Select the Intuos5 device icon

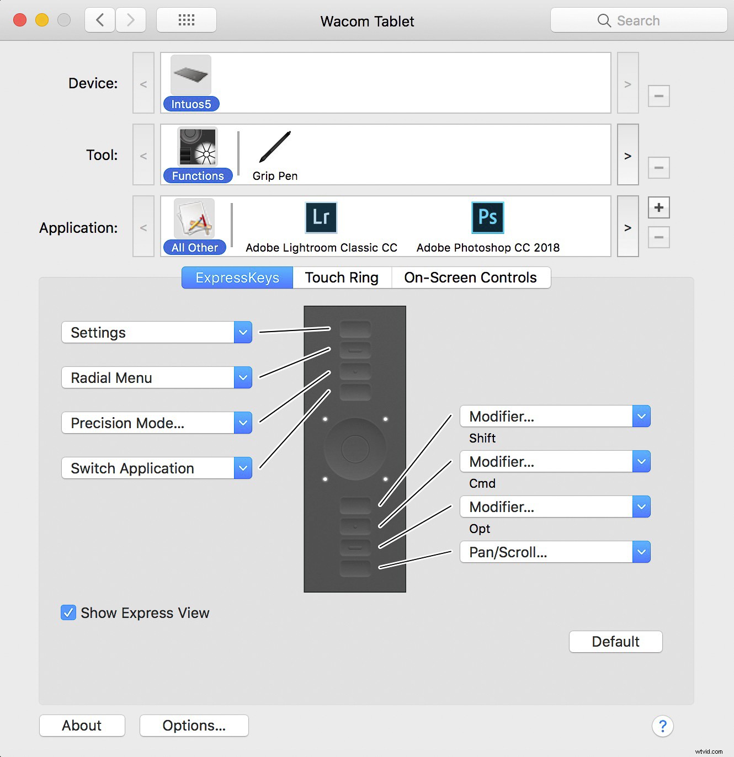coord(191,74)
